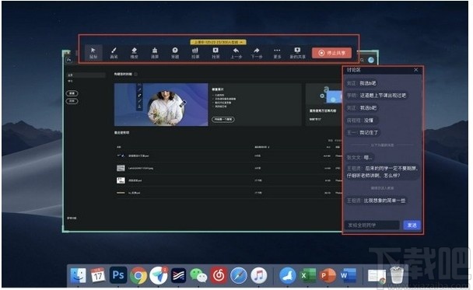Image resolution: width=473 pixels, height=290 pixels.
Task: Open iTunes music app from the Dock
Action: pyautogui.click(x=258, y=275)
